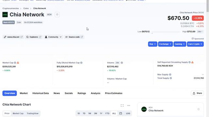The image size is (209, 117).
Task: Click the Total Supply value 21,514,760
Action: (x=199, y=78)
